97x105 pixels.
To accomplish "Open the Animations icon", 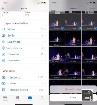I will click(x=3, y=61).
